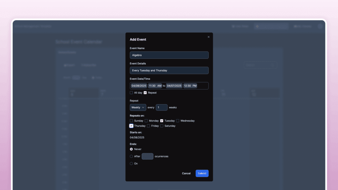The width and height of the screenshot is (338, 190).
Task: Close the Add Event dialog with the X
Action: (208, 37)
